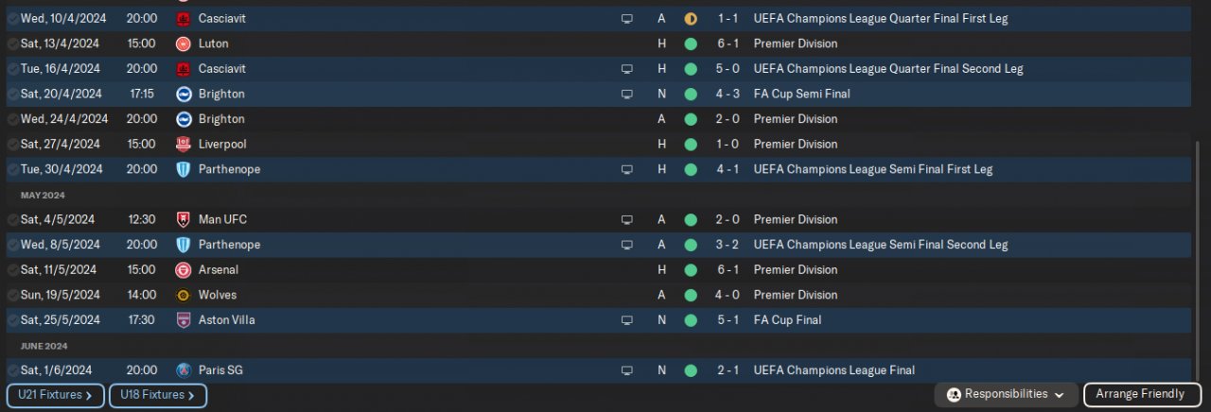The width and height of the screenshot is (1211, 412).
Task: Click the amber draw indicator for Casciavit
Action: 691,18
